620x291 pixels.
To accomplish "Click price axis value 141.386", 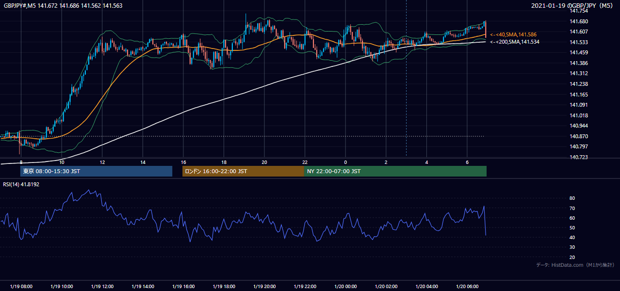I will (x=578, y=64).
